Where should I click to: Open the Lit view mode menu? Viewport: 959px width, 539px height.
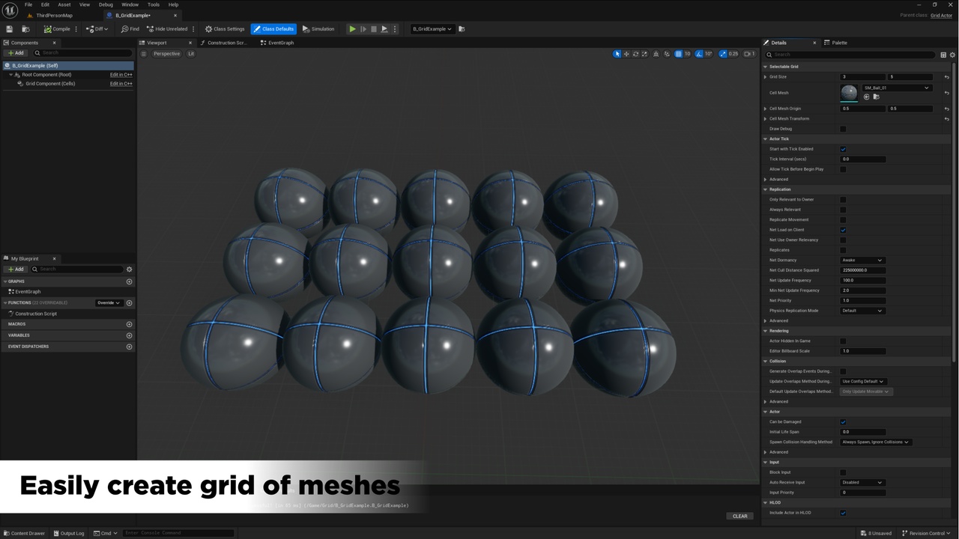click(191, 54)
